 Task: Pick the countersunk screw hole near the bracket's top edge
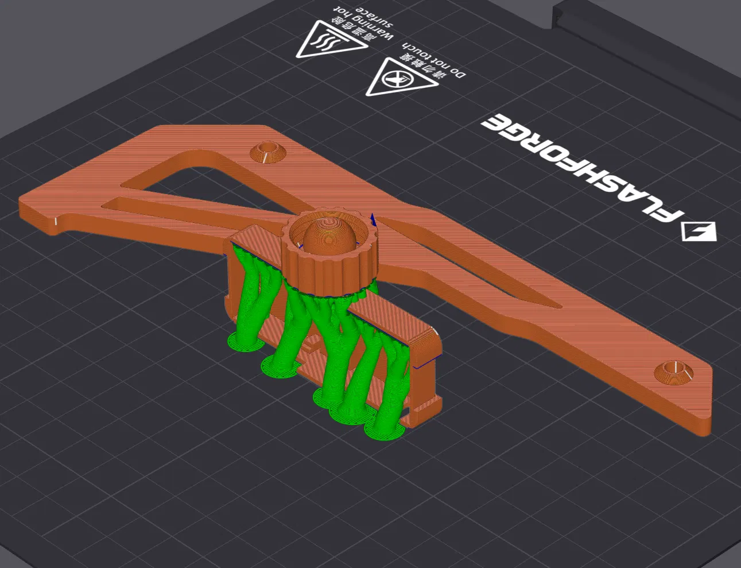click(x=267, y=153)
